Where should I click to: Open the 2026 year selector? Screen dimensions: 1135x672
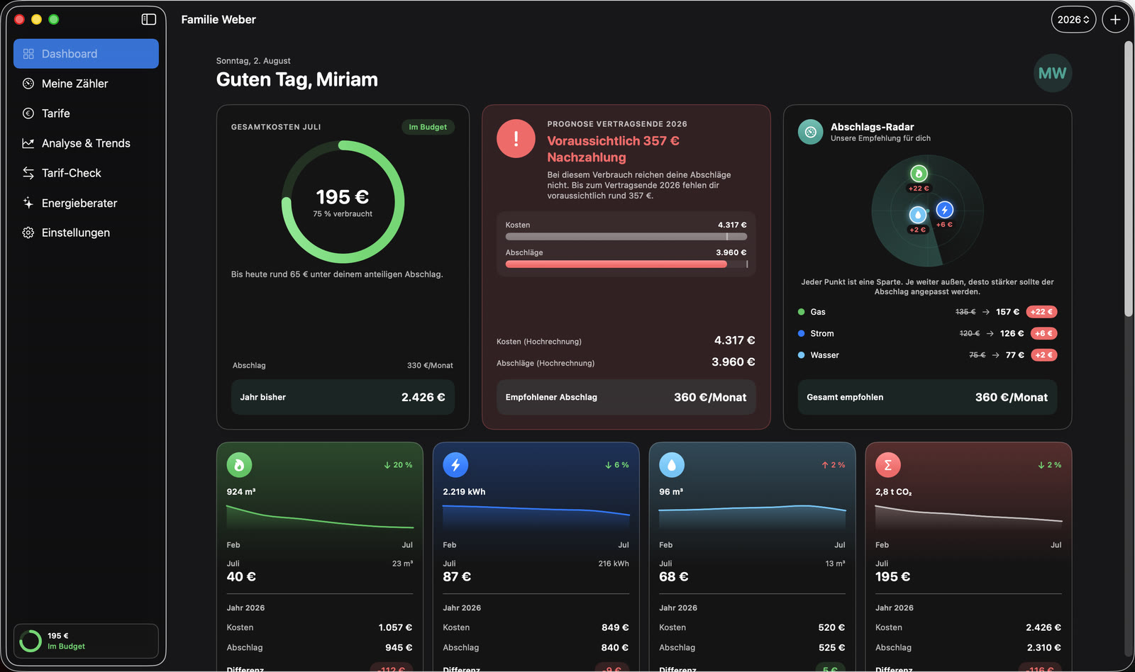point(1073,20)
